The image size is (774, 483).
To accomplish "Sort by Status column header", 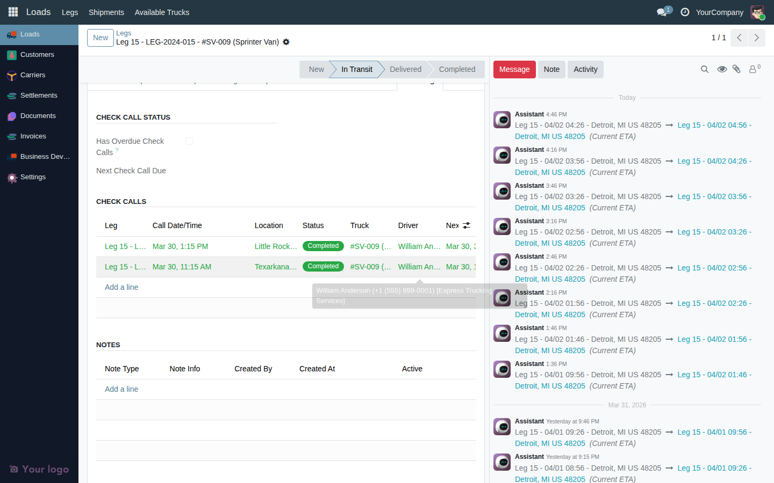I will tap(313, 225).
